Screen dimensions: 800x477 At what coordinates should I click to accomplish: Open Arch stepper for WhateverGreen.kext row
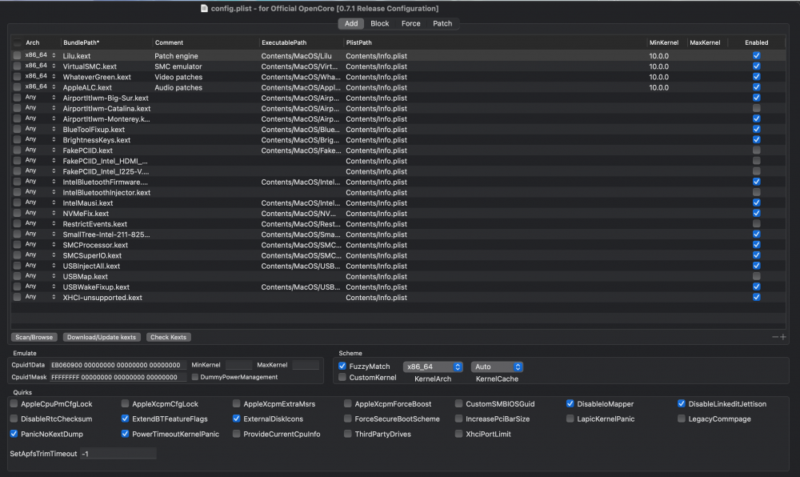[54, 77]
